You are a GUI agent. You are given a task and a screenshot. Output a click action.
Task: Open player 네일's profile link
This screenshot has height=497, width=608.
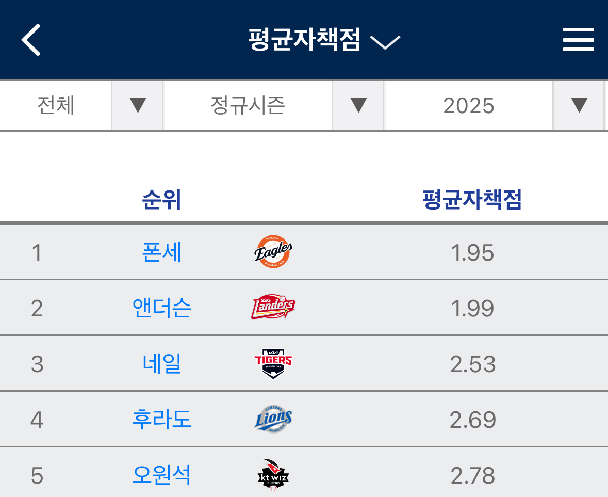point(161,364)
